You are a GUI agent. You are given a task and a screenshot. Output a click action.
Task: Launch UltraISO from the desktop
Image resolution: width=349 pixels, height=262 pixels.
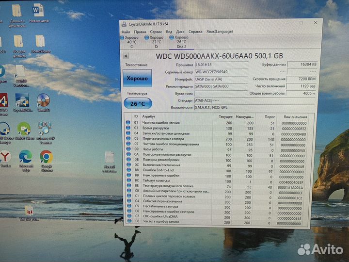coord(43,101)
